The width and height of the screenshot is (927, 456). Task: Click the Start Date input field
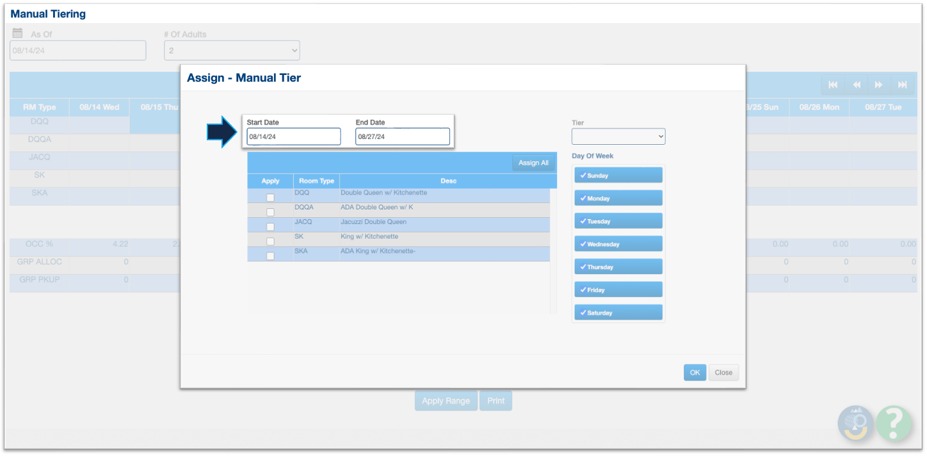point(294,136)
